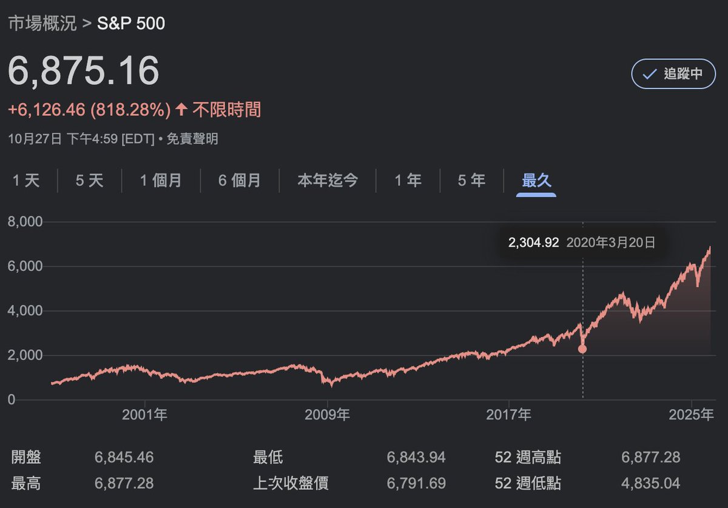
Task: Click the 開盤 value 6,845.46
Action: coord(124,457)
